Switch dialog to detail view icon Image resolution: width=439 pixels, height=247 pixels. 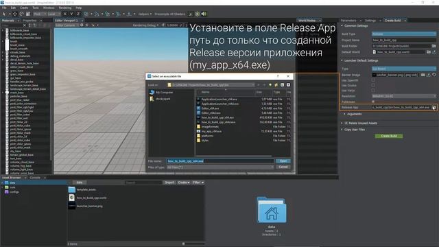click(288, 85)
